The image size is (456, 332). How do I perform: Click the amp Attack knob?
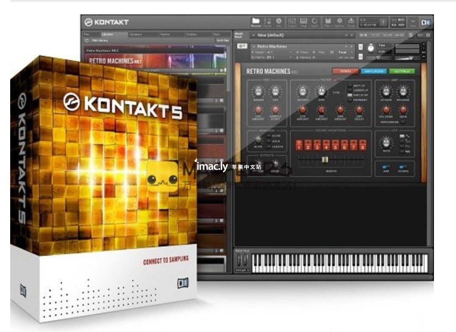click(386, 91)
